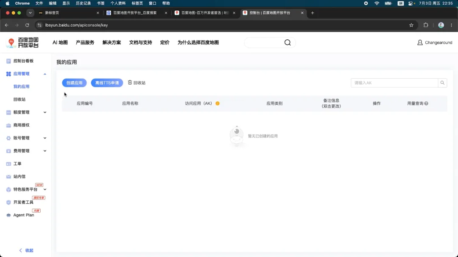Open the Chrome 书签 menu
The height and width of the screenshot is (257, 458).
(x=101, y=3)
